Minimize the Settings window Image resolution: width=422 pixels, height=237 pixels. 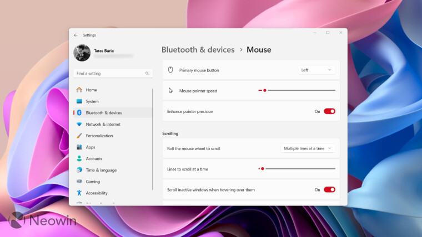tap(315, 33)
